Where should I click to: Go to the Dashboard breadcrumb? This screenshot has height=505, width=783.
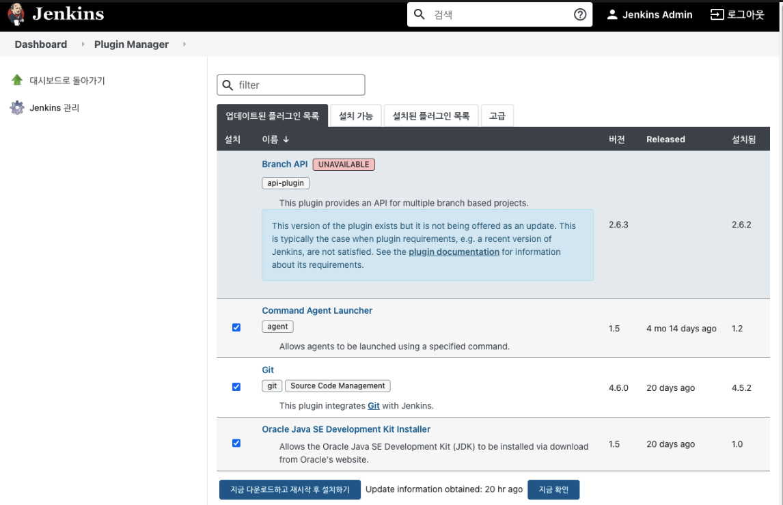click(41, 44)
